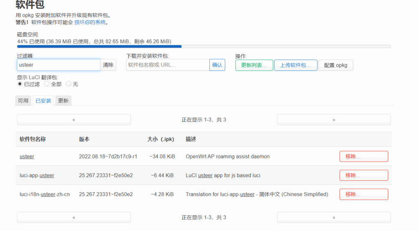This screenshot has height=231, width=418.
Task: Remove the luci-i18n-usteer-zh-cn package
Action: click(x=363, y=194)
